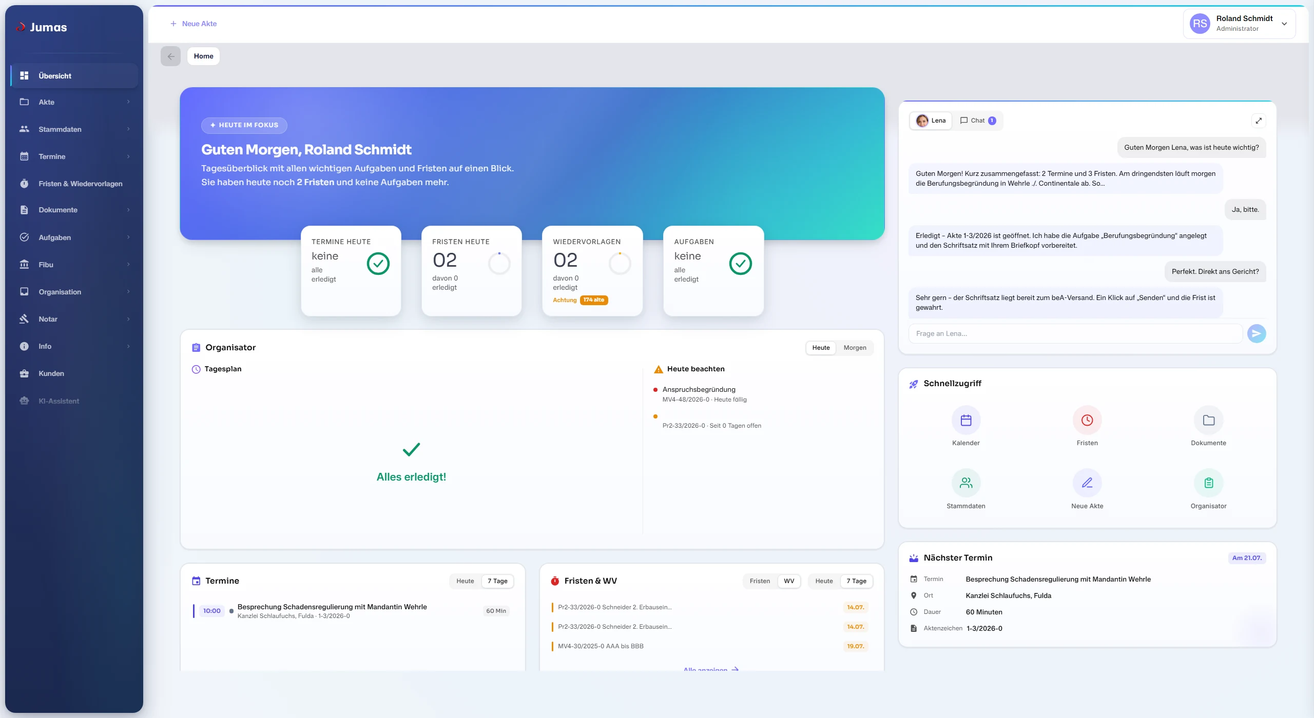Click the RS user avatar

(x=1200, y=24)
